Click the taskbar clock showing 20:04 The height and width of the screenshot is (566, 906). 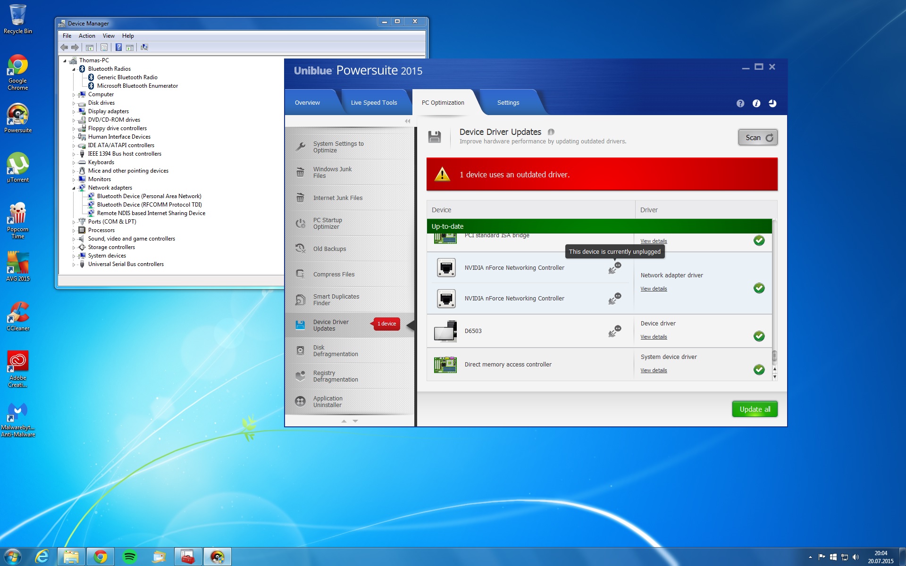coord(881,557)
